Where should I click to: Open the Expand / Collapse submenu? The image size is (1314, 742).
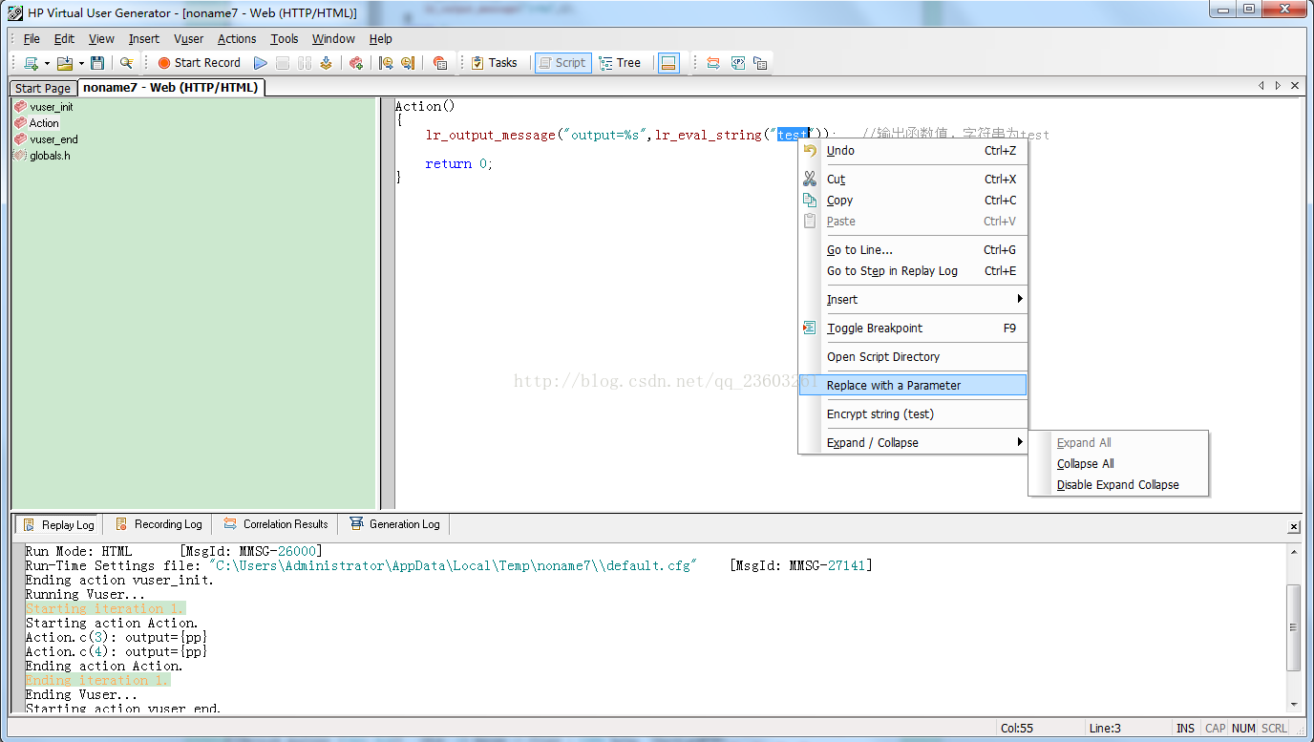[x=912, y=443]
